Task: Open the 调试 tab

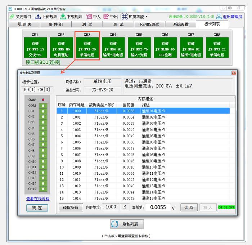Action: pos(118,24)
